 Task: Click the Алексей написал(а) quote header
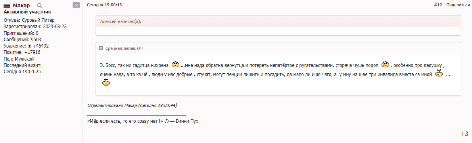click(121, 22)
